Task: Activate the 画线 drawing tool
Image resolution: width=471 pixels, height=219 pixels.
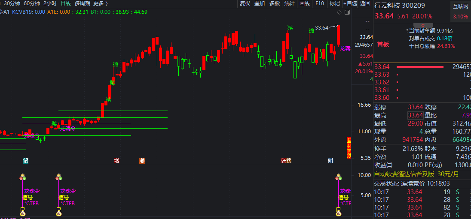Action: (x=305, y=3)
